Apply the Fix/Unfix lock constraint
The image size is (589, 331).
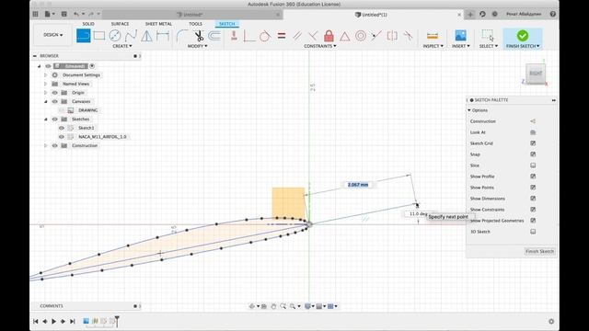pyautogui.click(x=329, y=36)
